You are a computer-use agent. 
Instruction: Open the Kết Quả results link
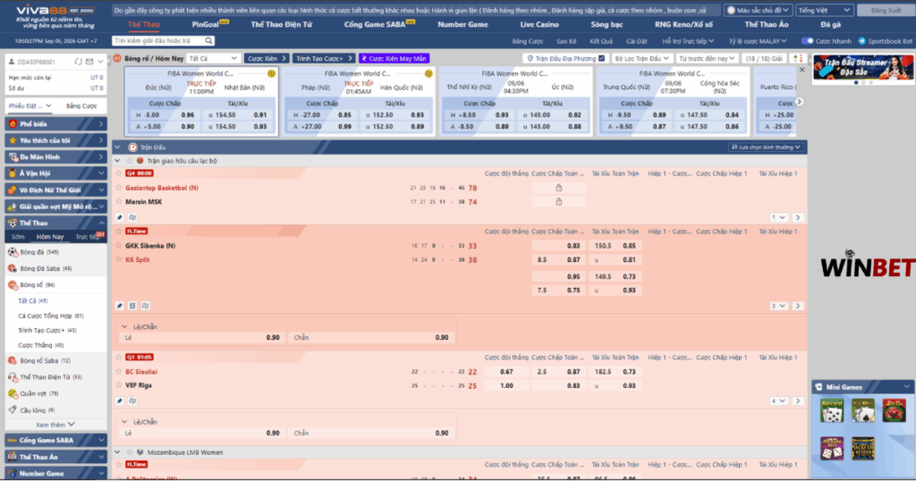pos(601,41)
